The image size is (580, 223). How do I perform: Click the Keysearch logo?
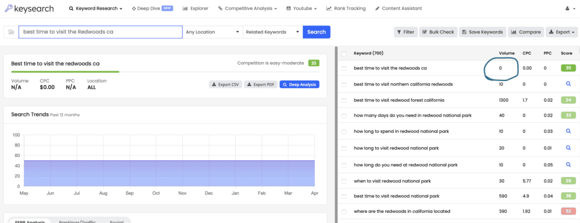(x=29, y=8)
